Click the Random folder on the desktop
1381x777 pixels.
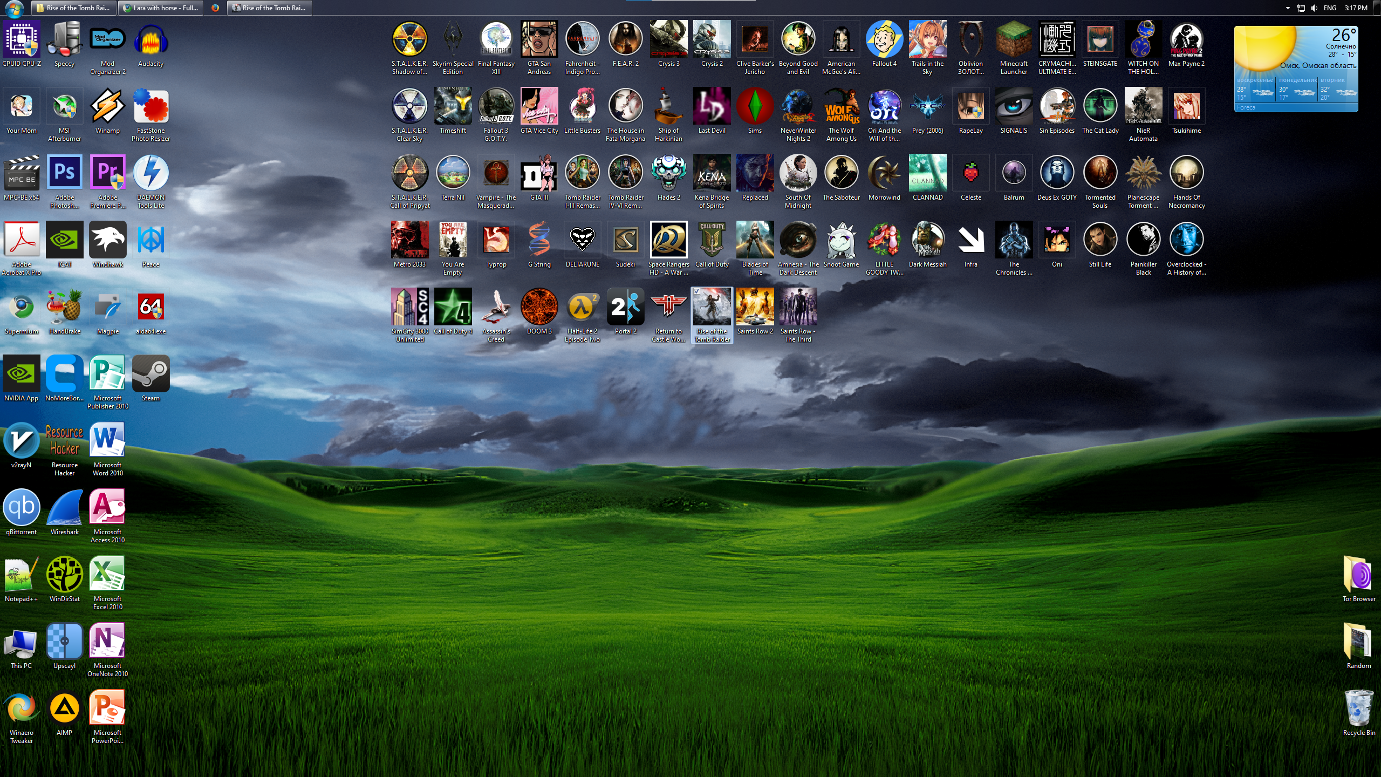[1359, 641]
